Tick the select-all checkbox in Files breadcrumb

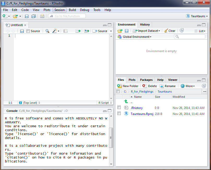pos(118,92)
